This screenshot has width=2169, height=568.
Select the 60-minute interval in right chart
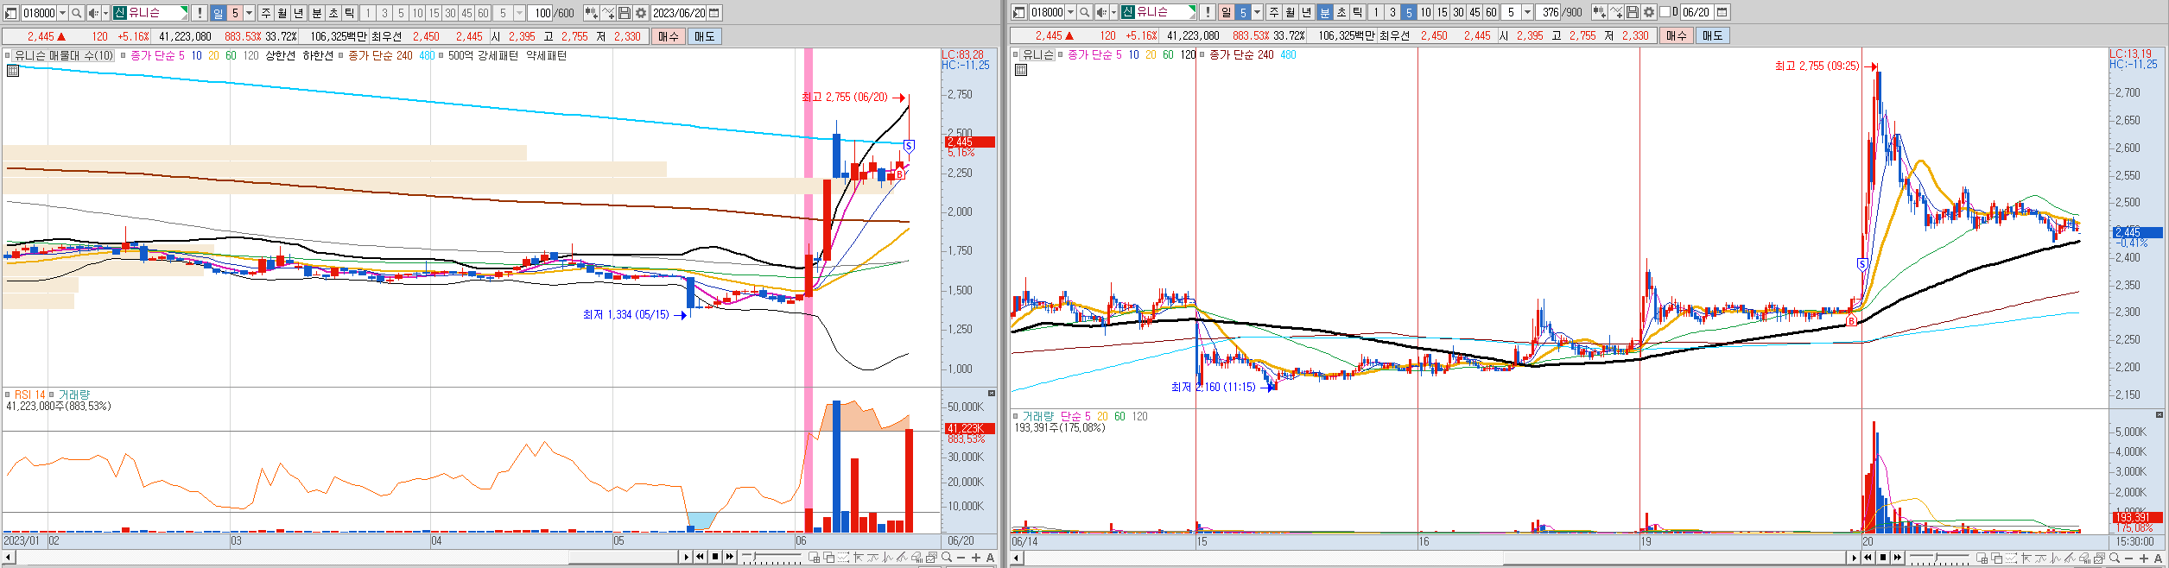(x=1492, y=12)
